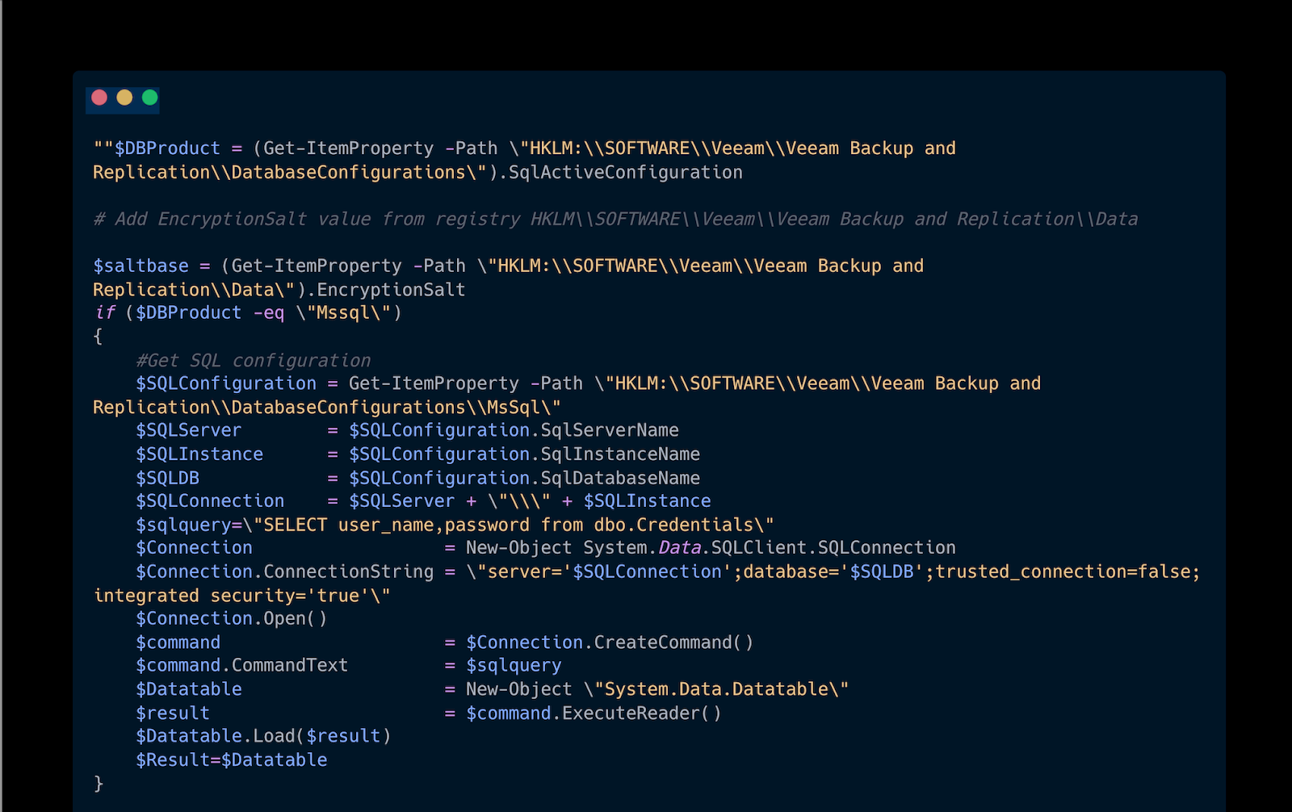
Task: Select the CreateCommand() call on $Connection
Action: pyautogui.click(x=610, y=642)
